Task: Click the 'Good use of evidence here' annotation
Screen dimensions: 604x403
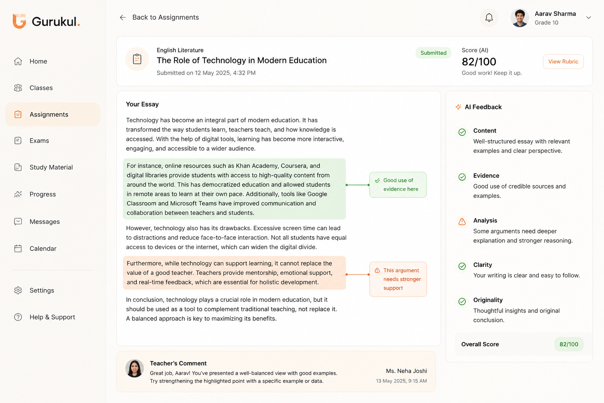Action: pos(398,185)
